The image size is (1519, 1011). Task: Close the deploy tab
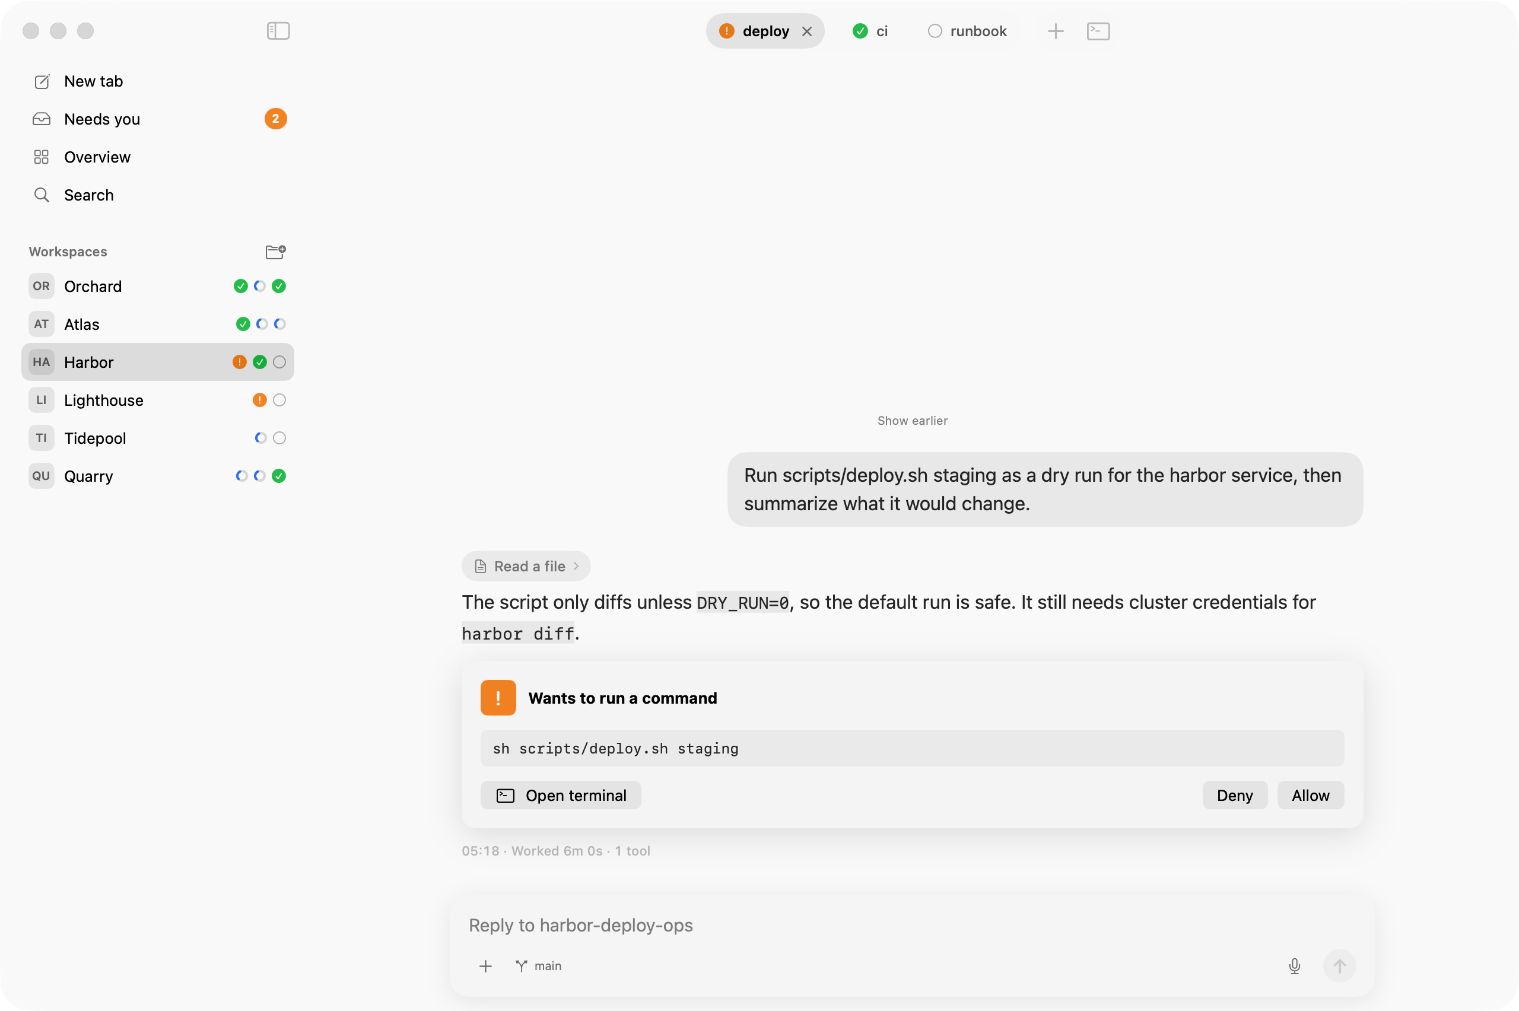[x=806, y=31]
